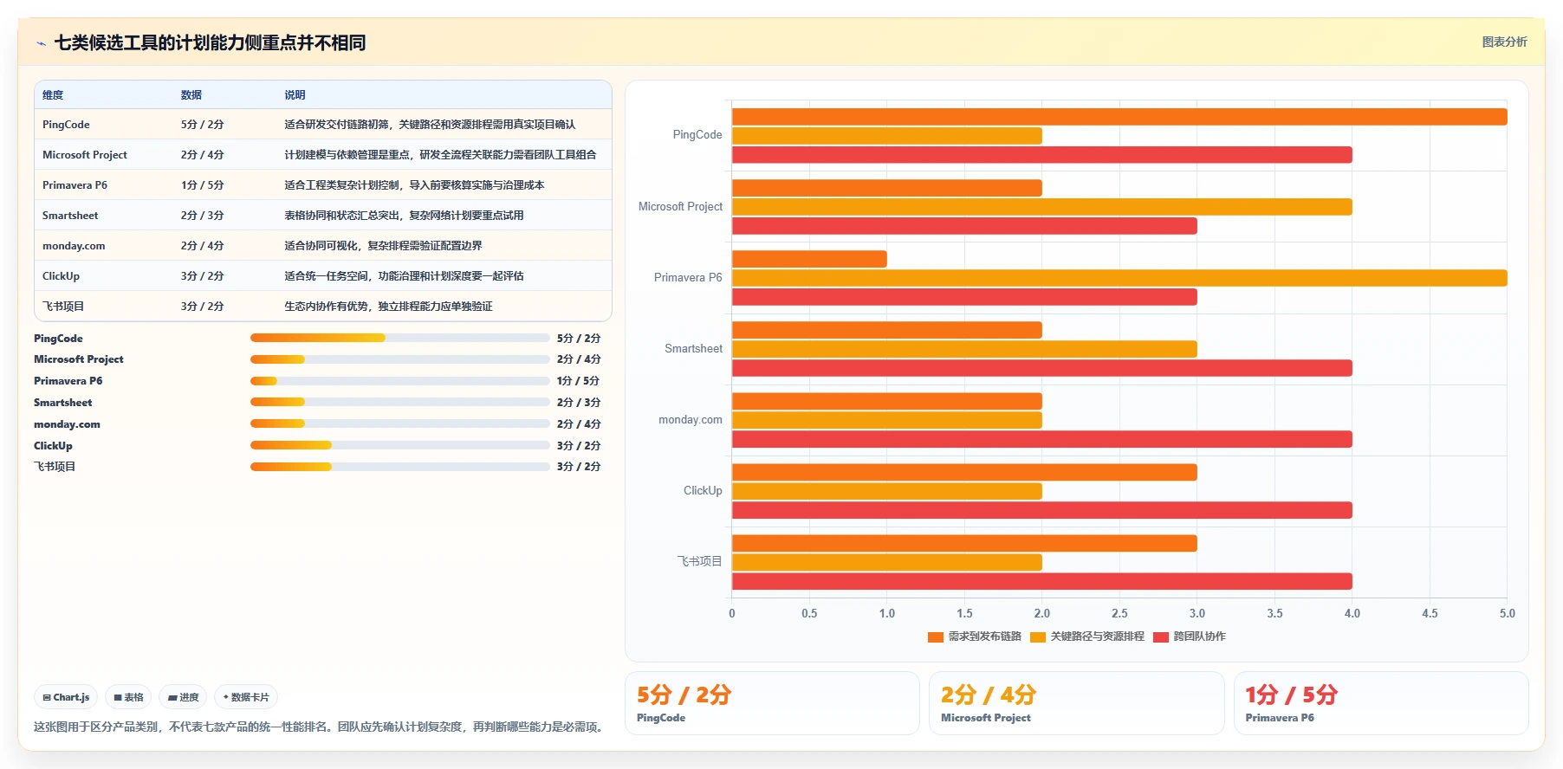1563x769 pixels.
Task: Toggle 需求到发布链路 legend orange swatch
Action: pos(935,637)
